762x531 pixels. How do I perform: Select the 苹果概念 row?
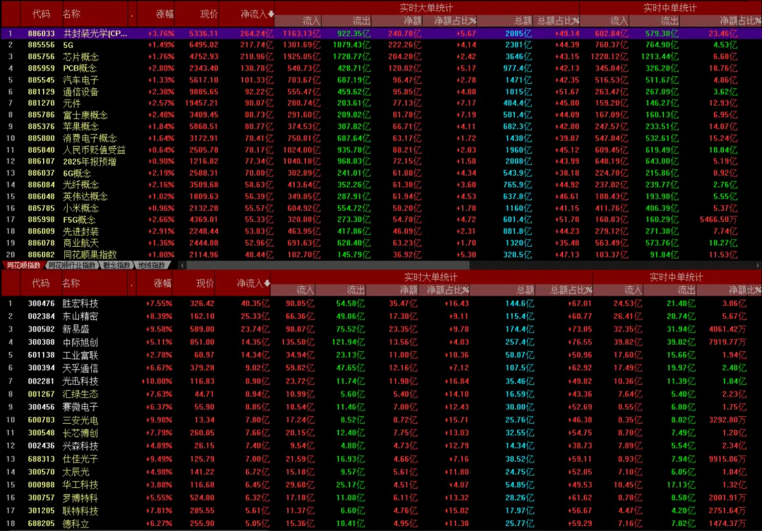click(x=381, y=126)
